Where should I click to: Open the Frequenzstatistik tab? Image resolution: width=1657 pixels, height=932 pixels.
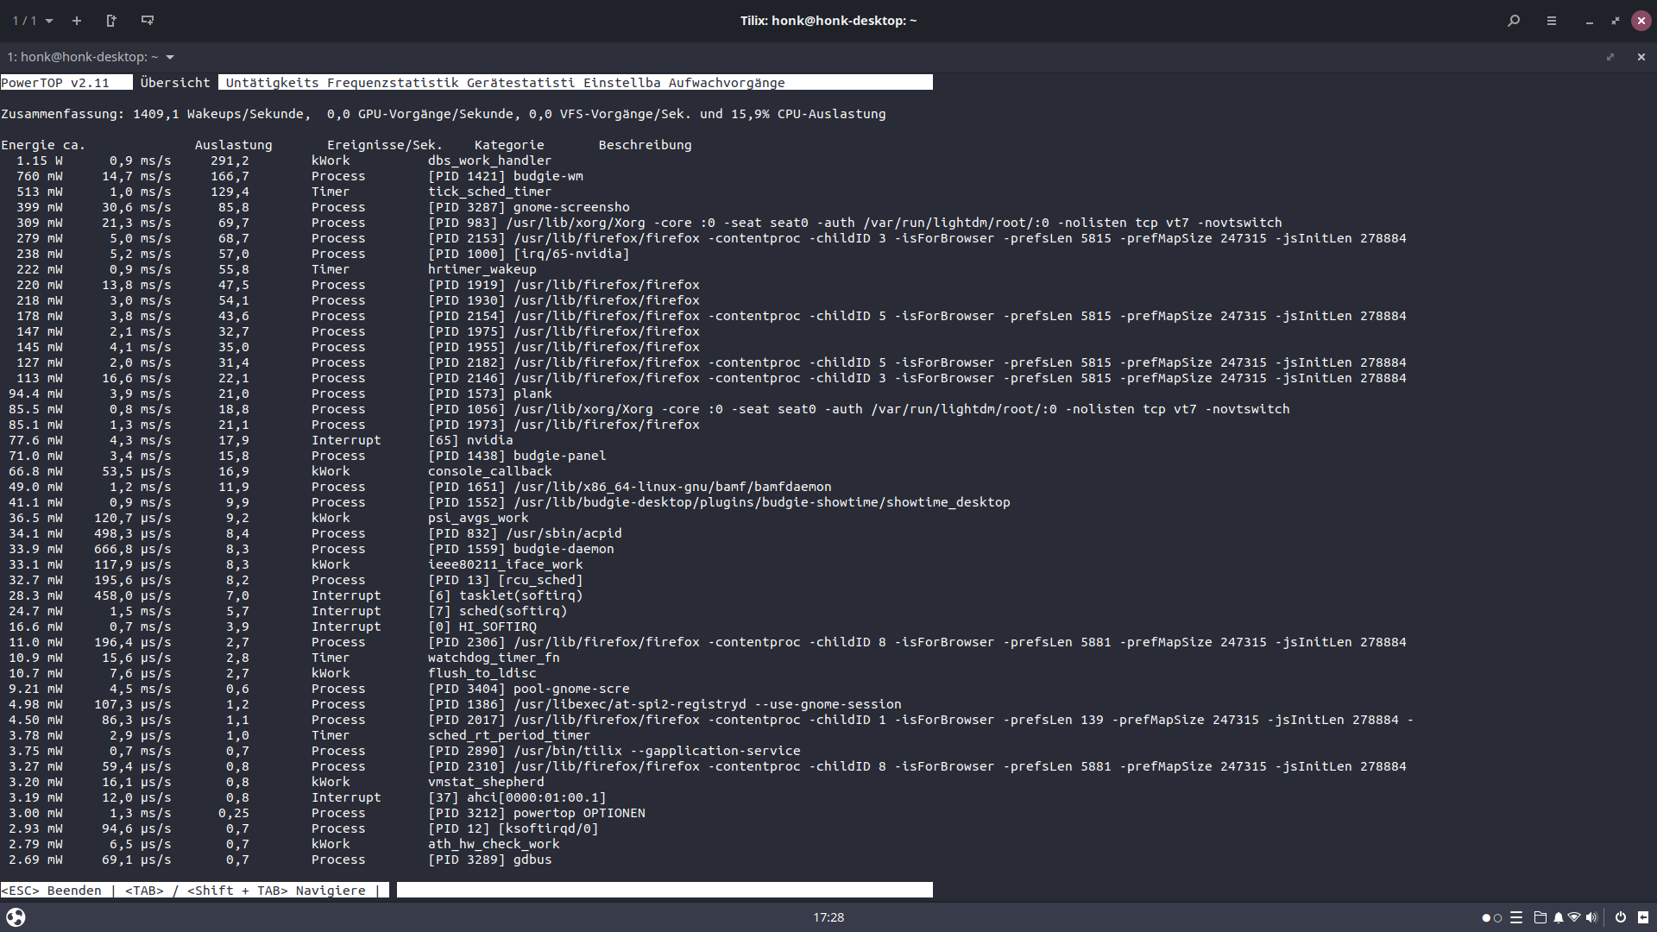pyautogui.click(x=393, y=83)
